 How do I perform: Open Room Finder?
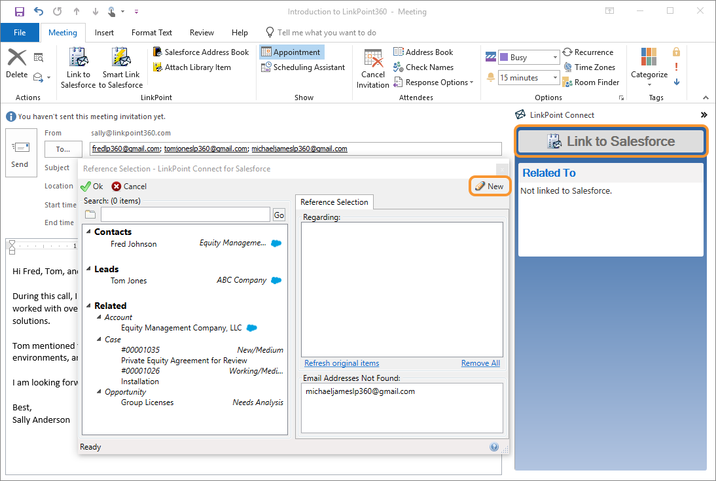click(591, 82)
